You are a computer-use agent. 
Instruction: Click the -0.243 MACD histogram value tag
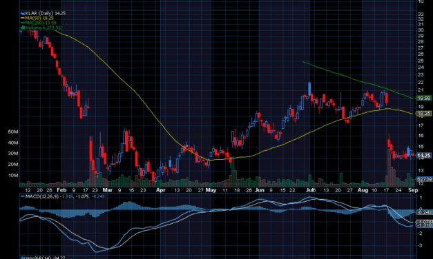coord(425,212)
